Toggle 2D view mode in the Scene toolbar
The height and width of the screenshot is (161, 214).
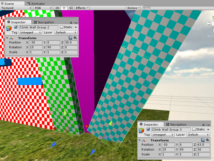click(57, 8)
